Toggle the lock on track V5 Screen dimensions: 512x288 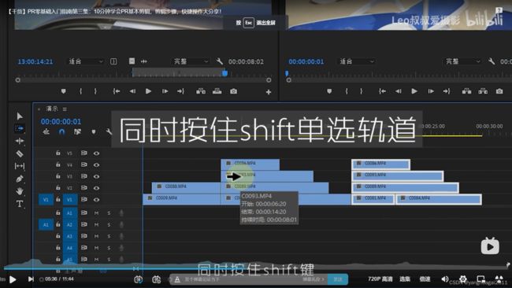(x=58, y=153)
